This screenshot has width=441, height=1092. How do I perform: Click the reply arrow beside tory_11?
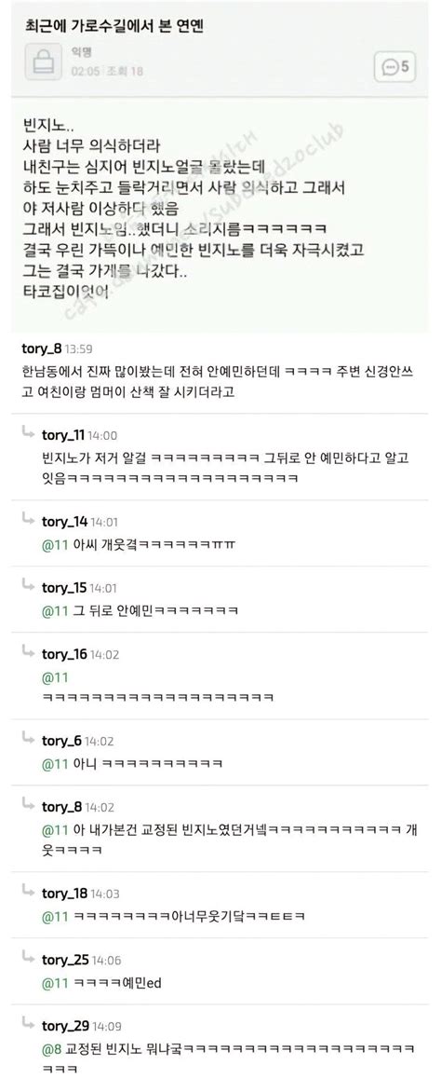tap(28, 433)
